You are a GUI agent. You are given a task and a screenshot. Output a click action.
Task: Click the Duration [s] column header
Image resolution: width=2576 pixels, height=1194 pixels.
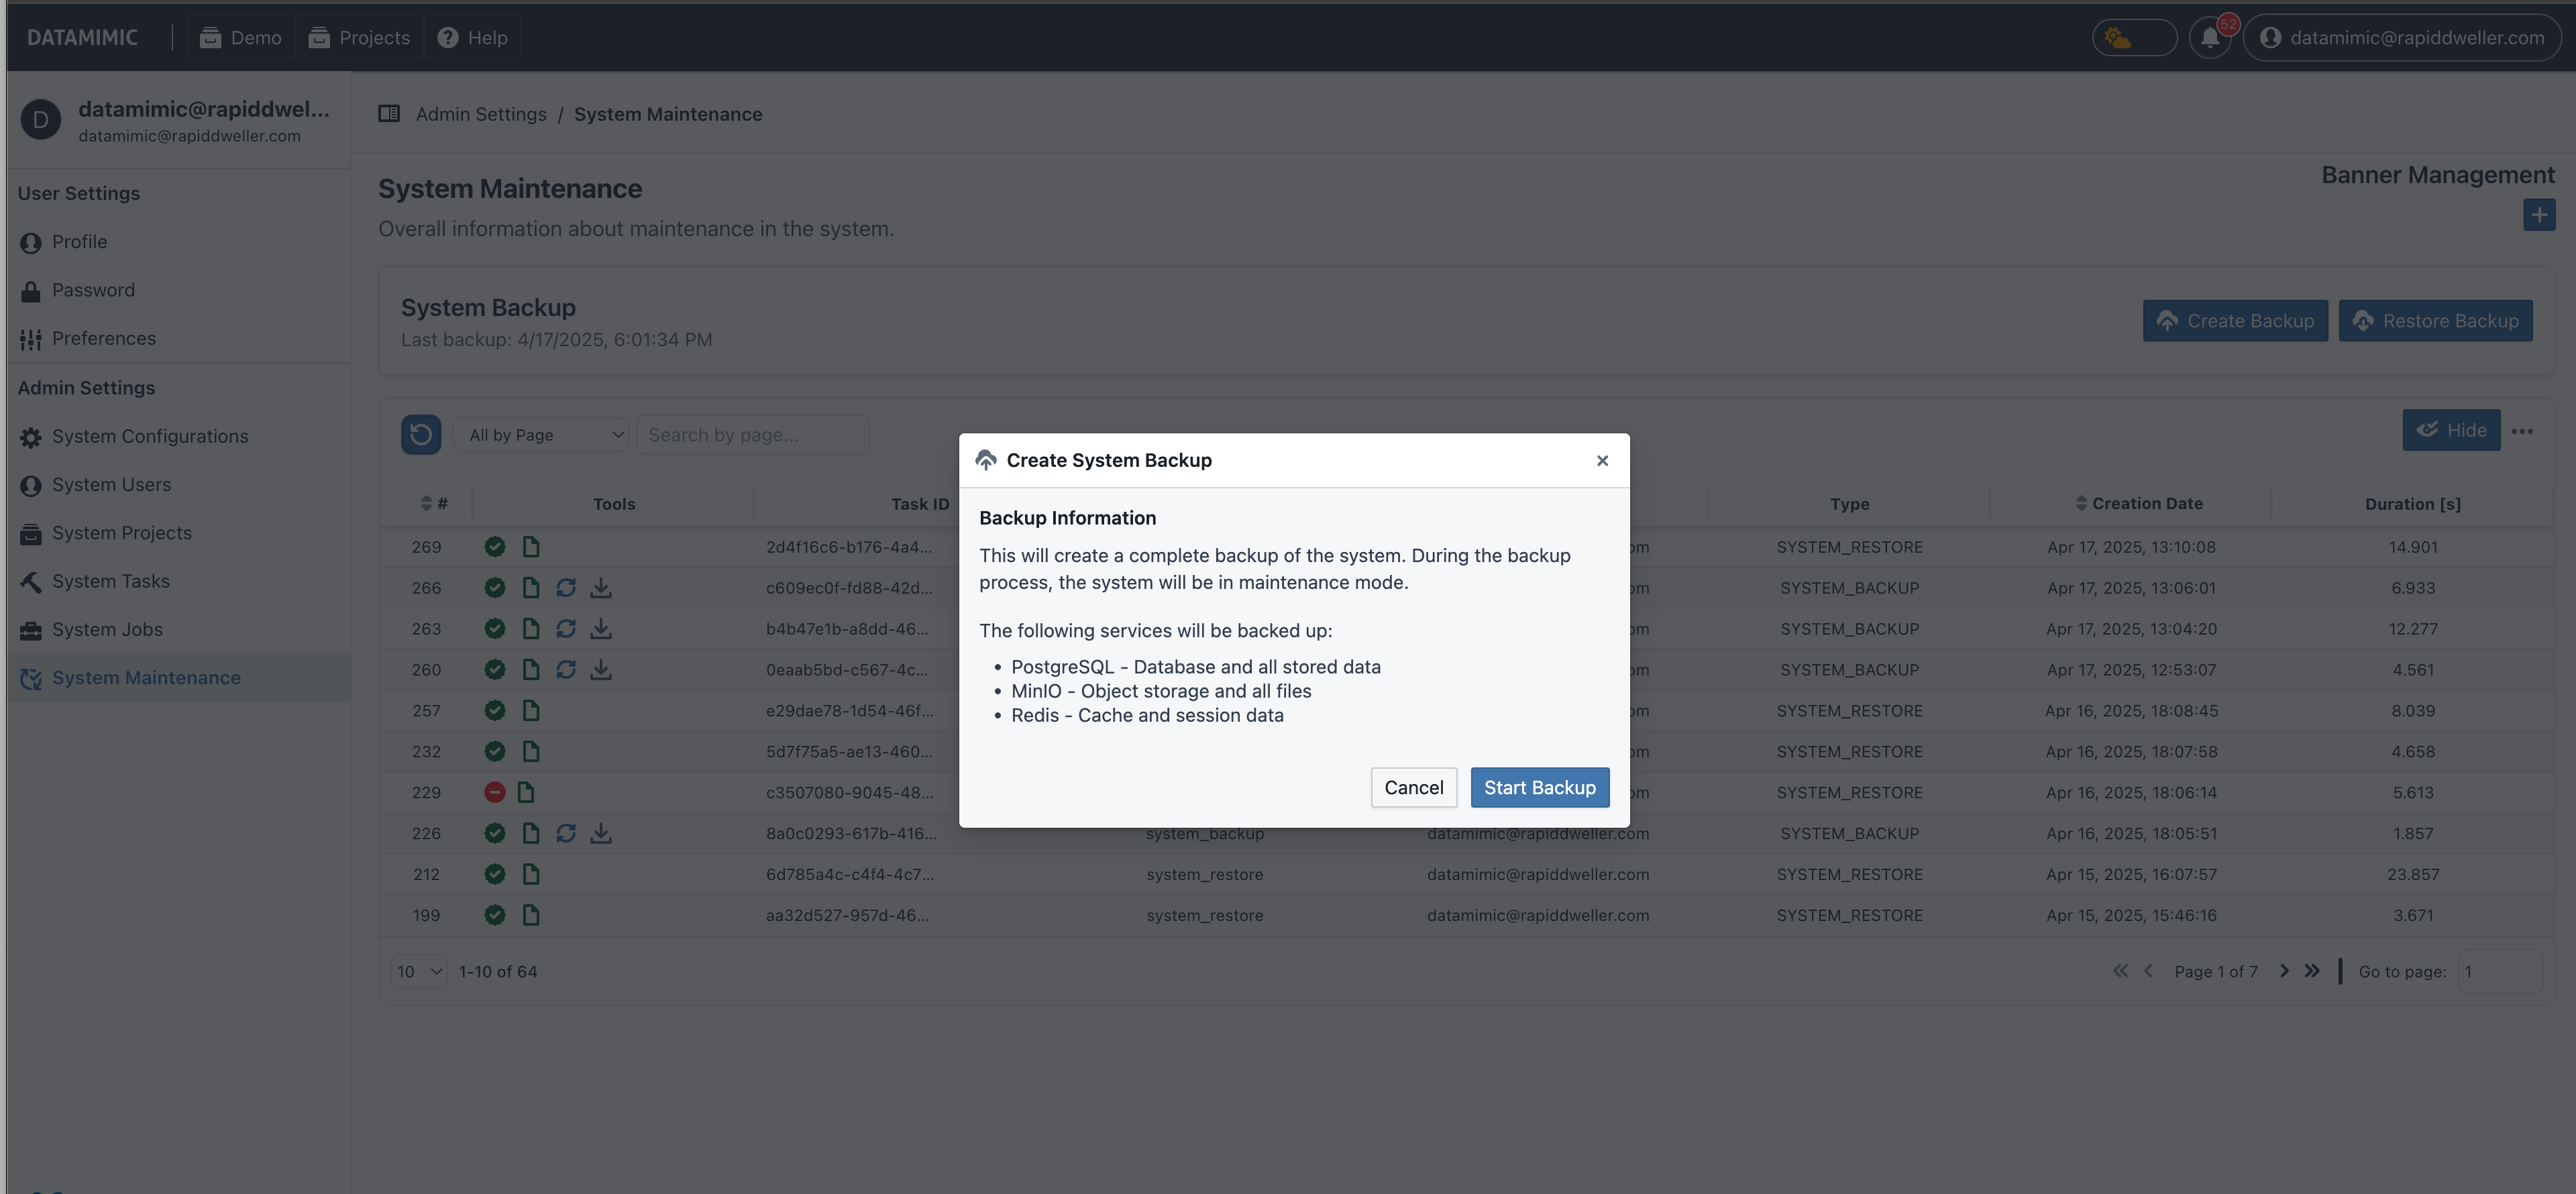2412,504
